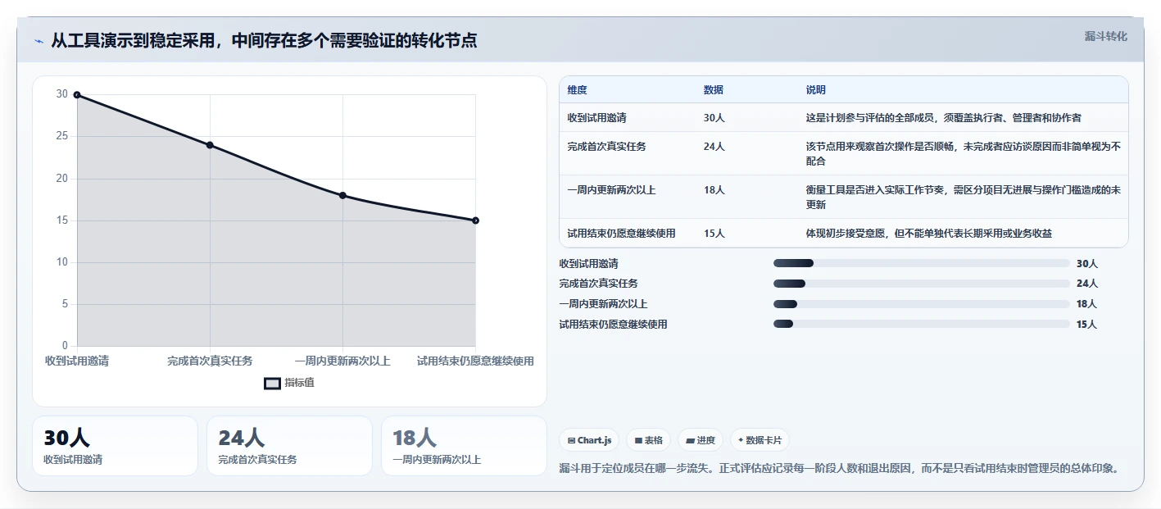
Task: Click the chart data point at 30
Action: (x=77, y=95)
